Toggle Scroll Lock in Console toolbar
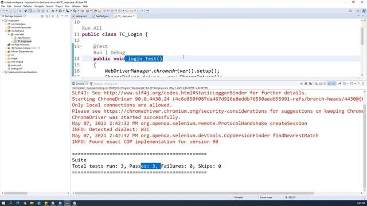This screenshot has height=206, width=367. point(321,84)
